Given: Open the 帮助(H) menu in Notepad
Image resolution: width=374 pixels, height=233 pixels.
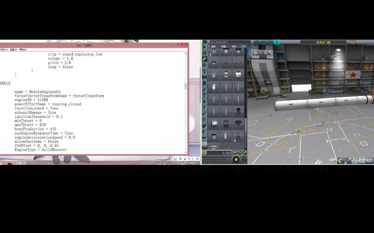Looking at the screenshot, I should (23, 50).
